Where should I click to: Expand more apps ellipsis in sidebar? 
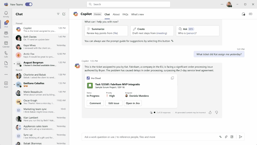coord(6,74)
